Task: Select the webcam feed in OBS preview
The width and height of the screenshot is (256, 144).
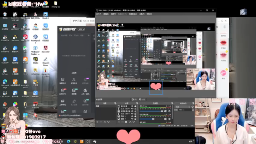Action: pyautogui.click(x=201, y=79)
